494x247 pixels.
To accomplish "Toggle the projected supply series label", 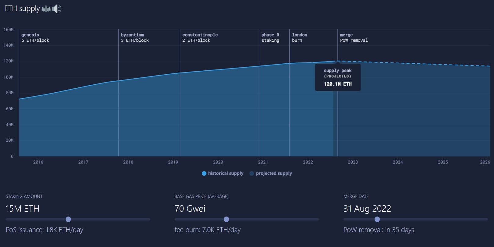I will point(274,173).
